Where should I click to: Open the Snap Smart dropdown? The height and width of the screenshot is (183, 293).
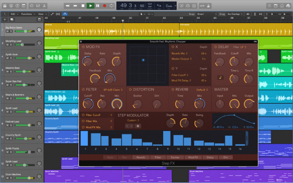tap(207, 14)
